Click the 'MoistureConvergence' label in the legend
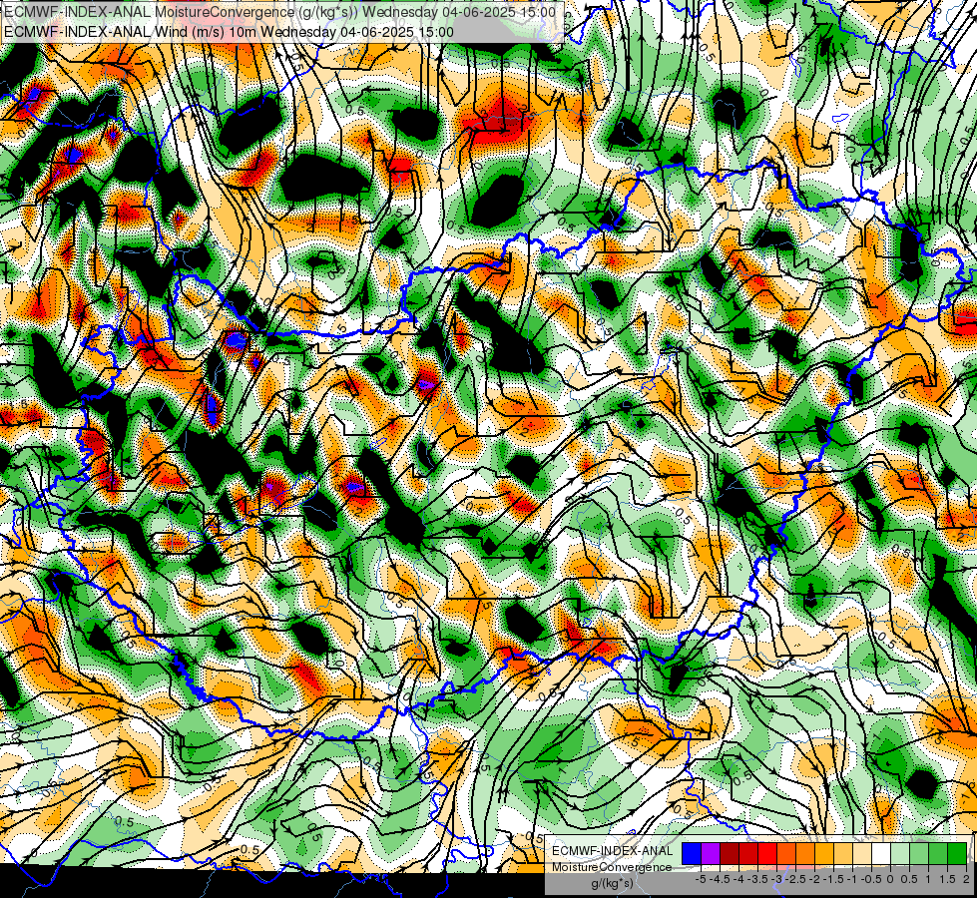 point(612,867)
